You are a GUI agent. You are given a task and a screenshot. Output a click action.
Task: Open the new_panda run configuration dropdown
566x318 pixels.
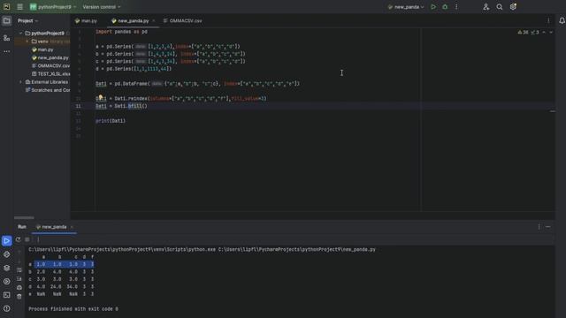(406, 7)
